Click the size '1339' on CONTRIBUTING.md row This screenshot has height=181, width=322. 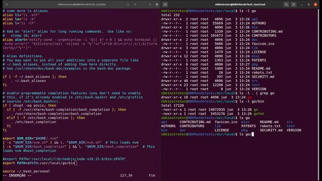(x=219, y=31)
